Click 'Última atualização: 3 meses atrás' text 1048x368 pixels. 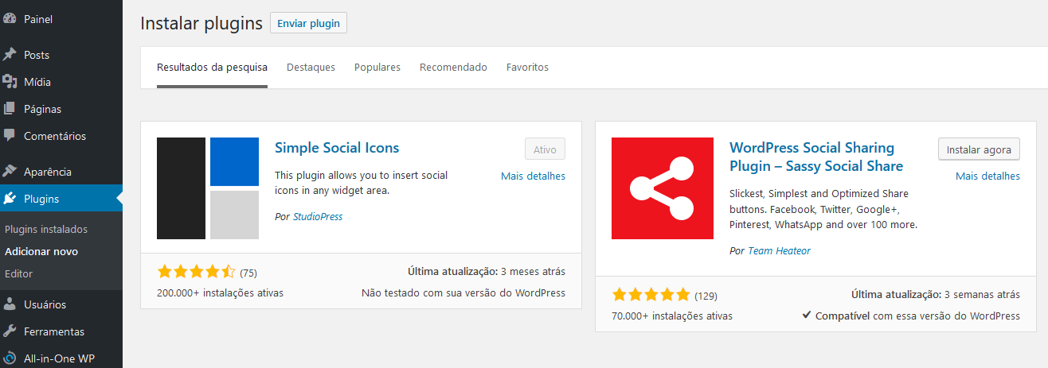[487, 271]
